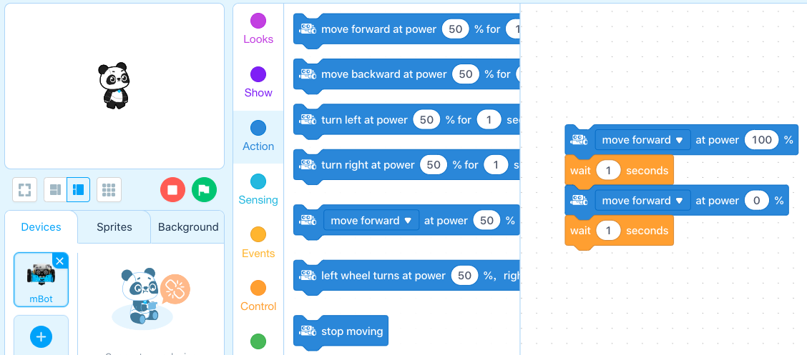Open the Background tab

[x=188, y=227]
